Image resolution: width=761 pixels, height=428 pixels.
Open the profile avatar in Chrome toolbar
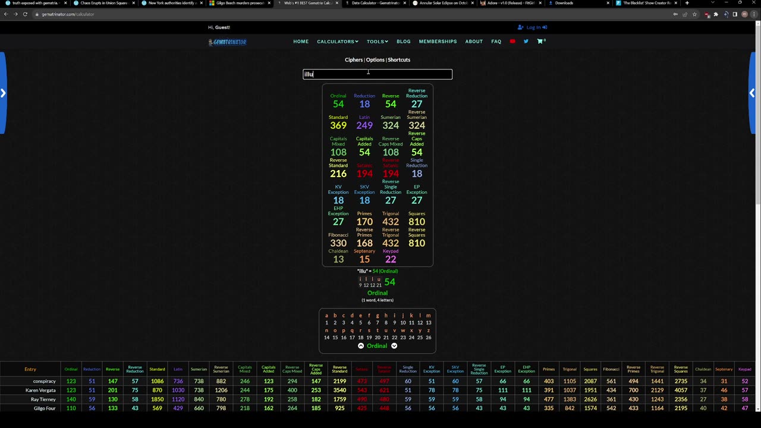point(744,14)
